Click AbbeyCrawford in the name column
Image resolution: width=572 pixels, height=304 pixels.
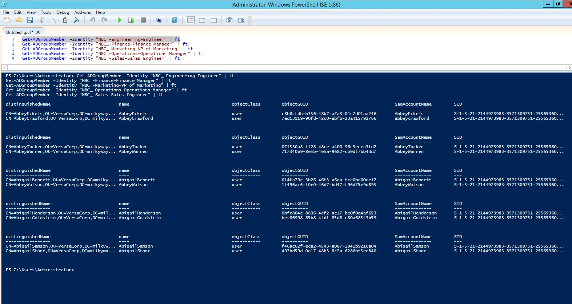[x=136, y=118]
